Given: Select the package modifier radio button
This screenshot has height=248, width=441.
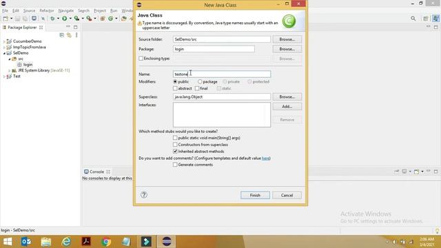Looking at the screenshot, I should click(200, 81).
